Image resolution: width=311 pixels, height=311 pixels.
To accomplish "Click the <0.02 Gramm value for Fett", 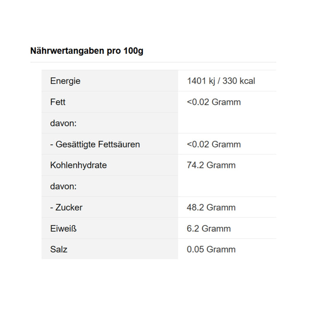I will pos(214,102).
